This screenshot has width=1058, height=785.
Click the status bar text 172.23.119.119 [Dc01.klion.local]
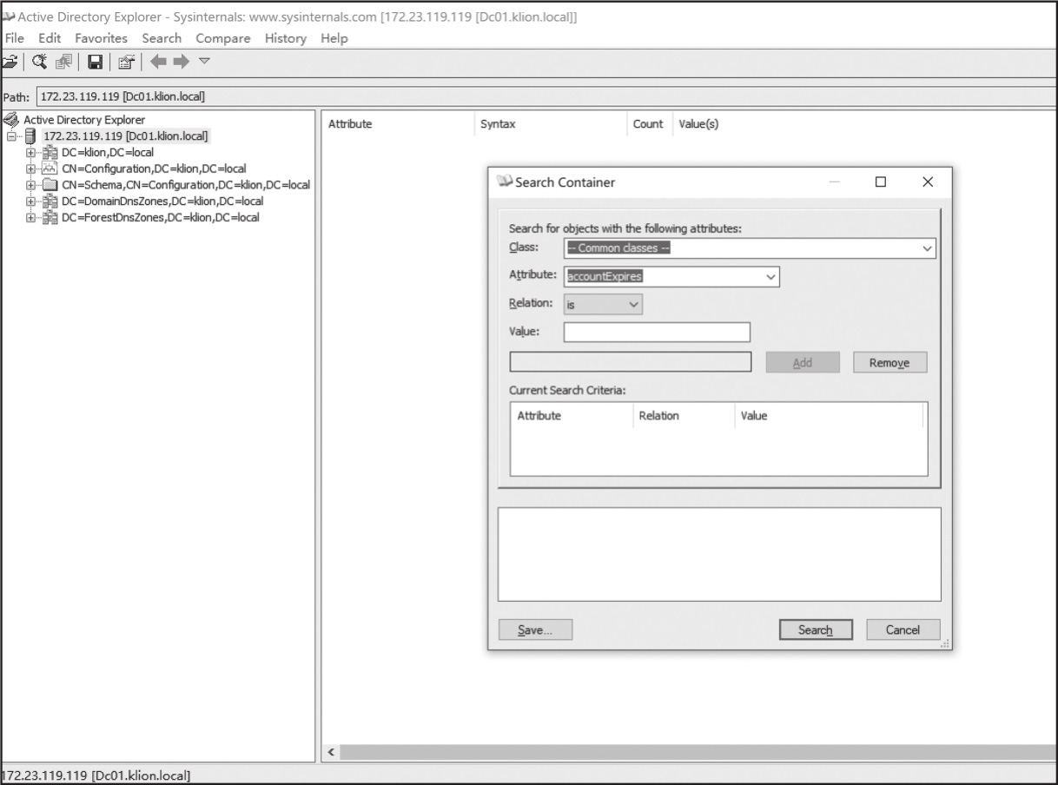pos(96,775)
